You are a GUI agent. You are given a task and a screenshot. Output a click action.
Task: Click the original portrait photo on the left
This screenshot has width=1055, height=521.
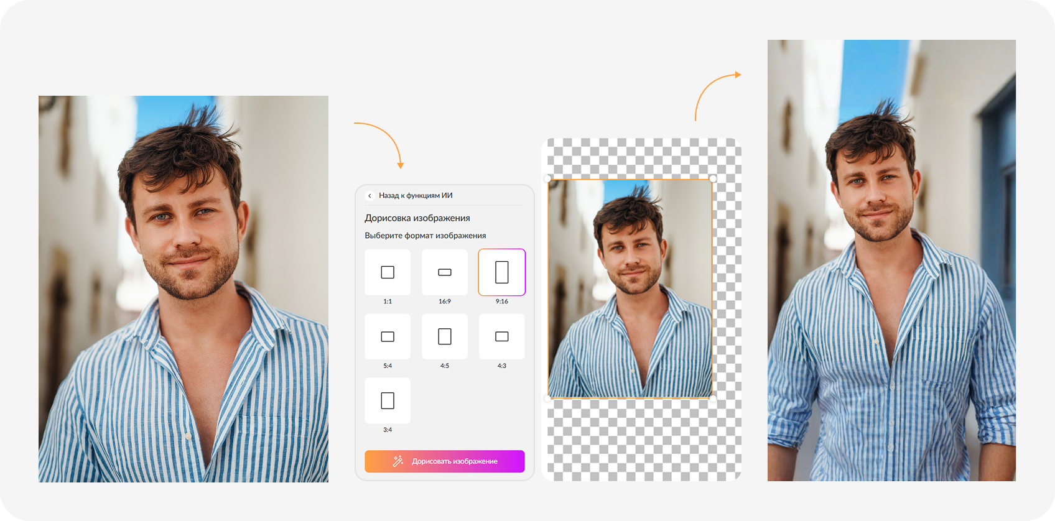pyautogui.click(x=184, y=289)
